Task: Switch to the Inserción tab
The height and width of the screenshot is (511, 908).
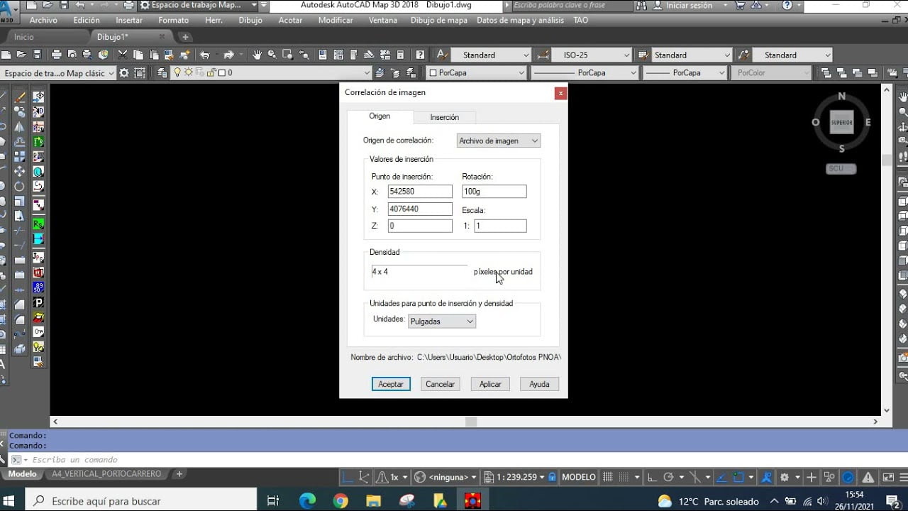Action: (444, 117)
